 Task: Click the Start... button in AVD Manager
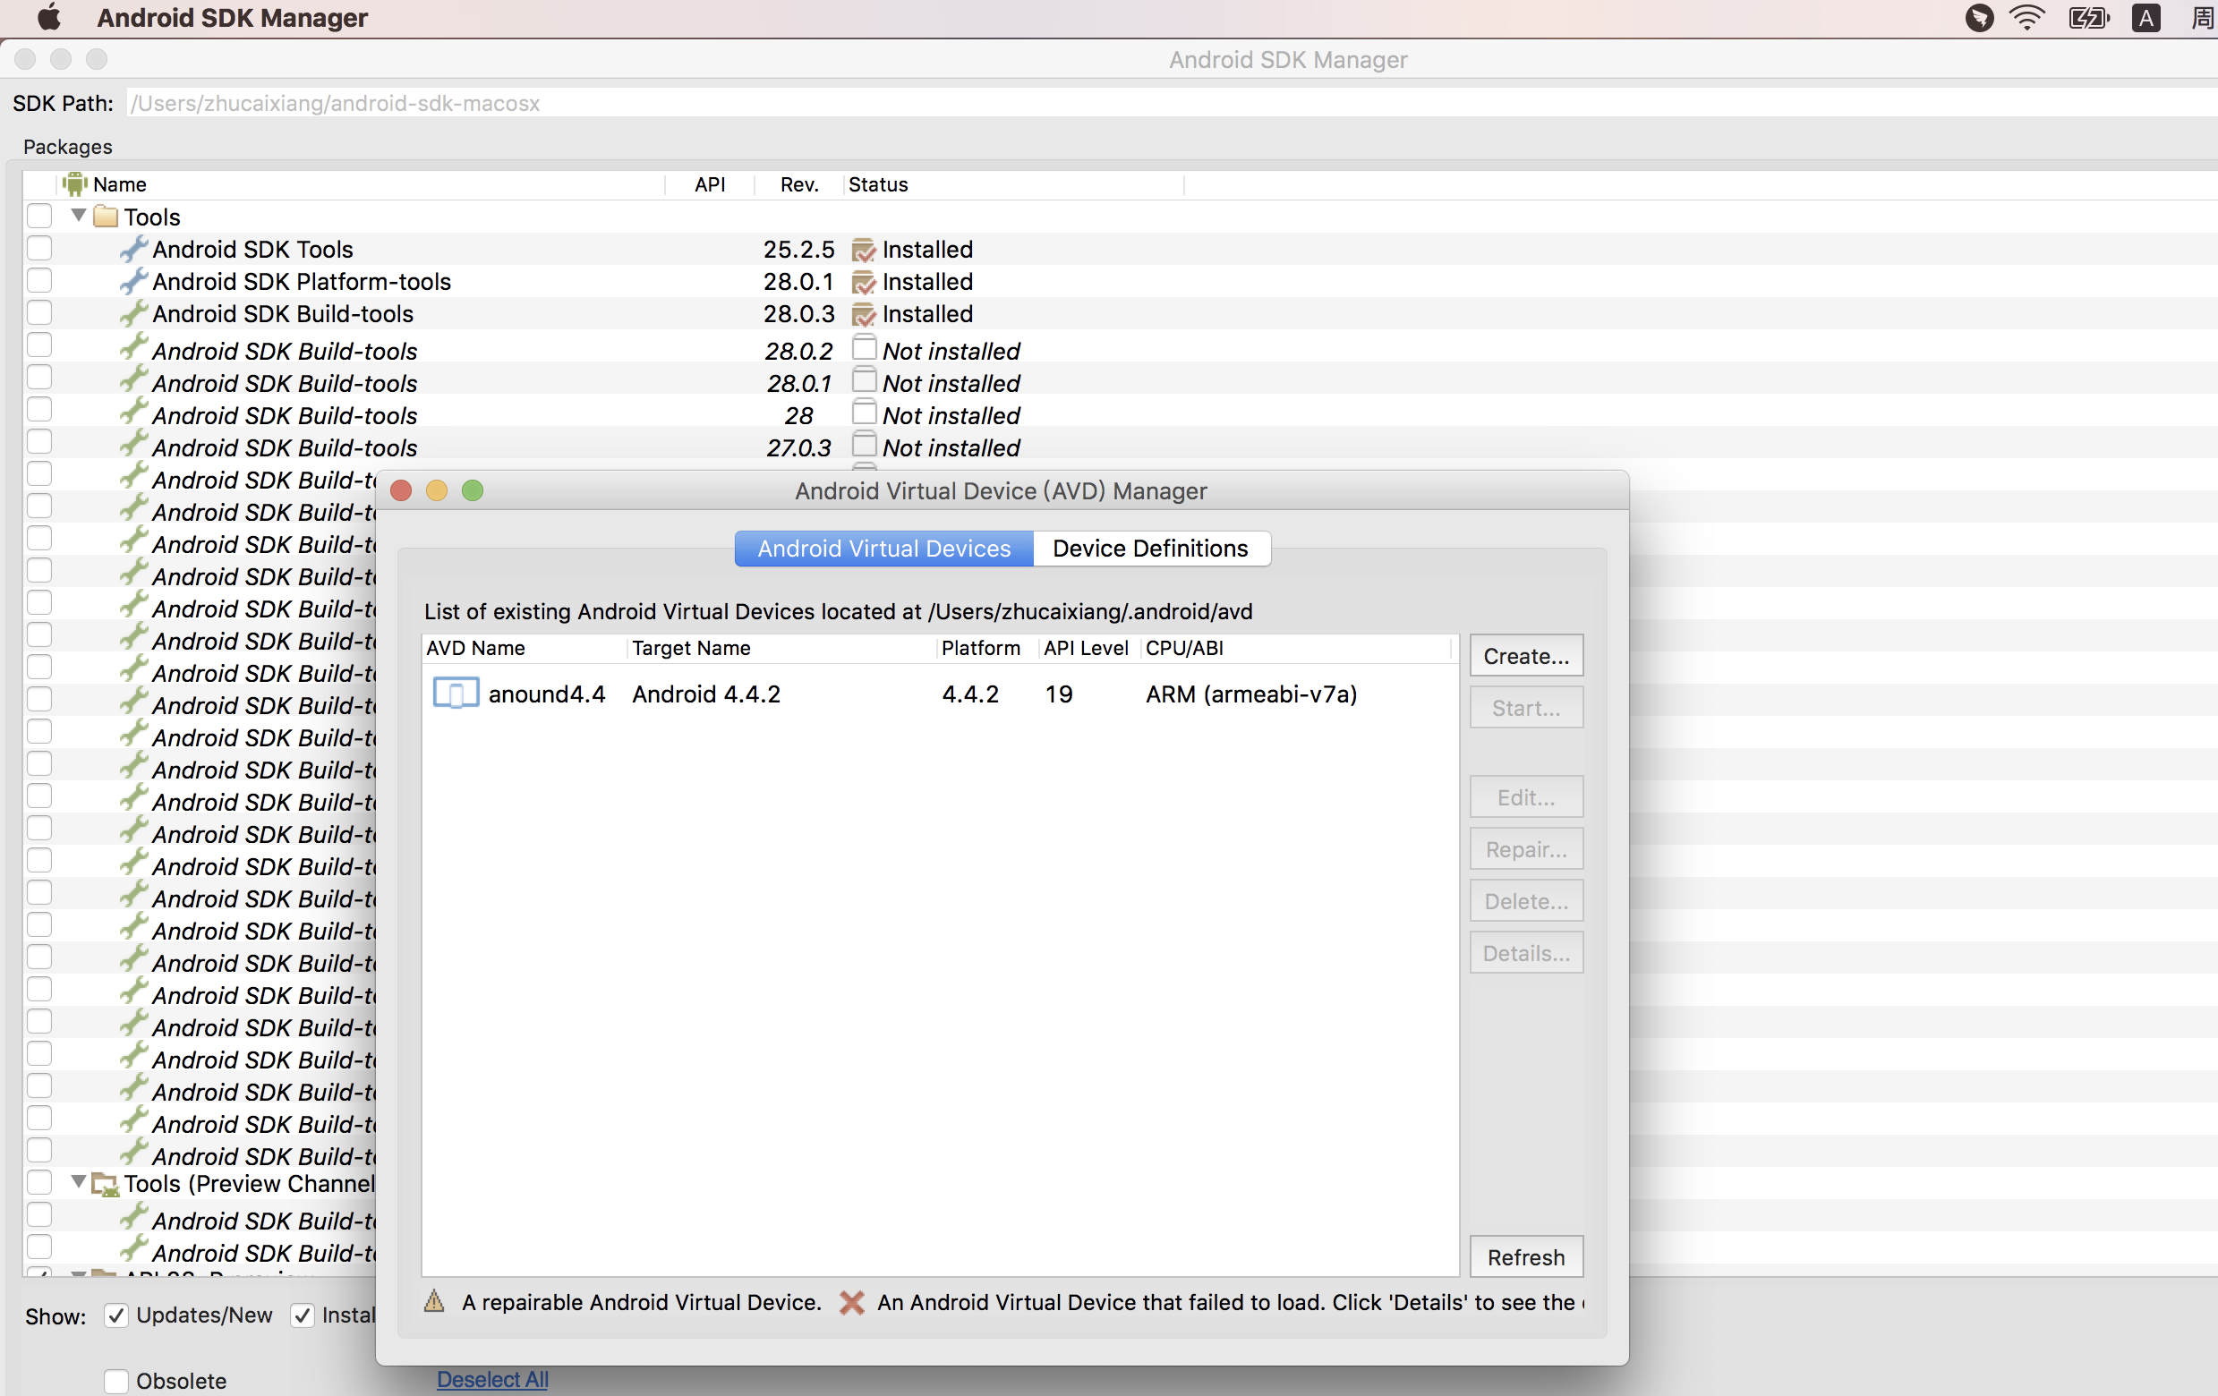(1525, 708)
